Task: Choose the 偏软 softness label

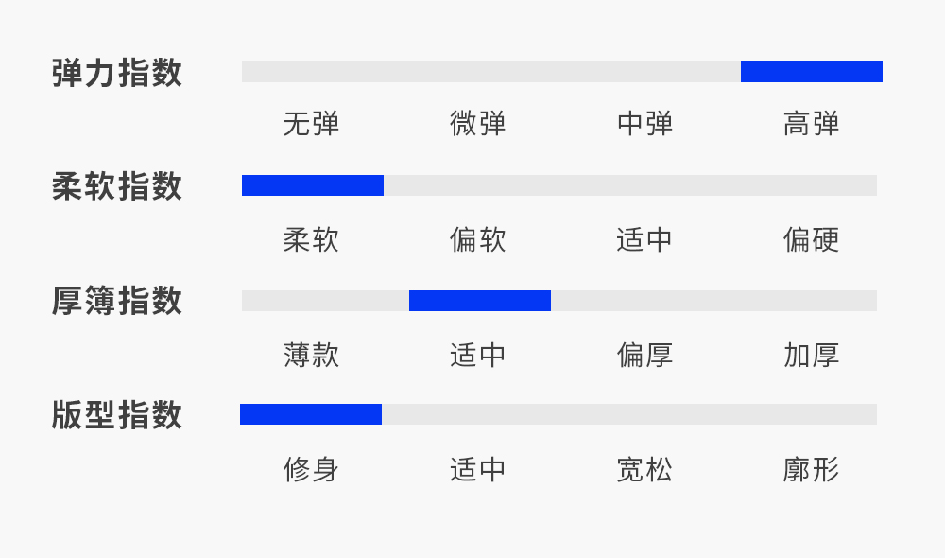Action: 478,239
